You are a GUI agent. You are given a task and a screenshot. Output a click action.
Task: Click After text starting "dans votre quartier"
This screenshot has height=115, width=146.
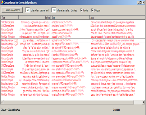(112, 22)
